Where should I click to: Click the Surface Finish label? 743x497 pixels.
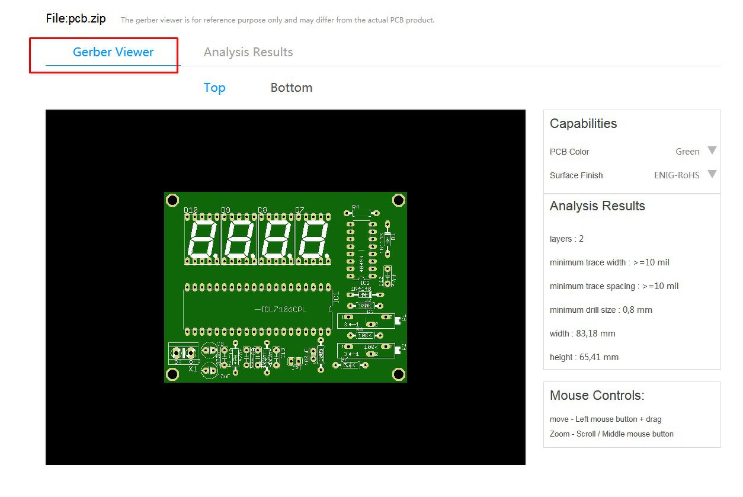576,175
